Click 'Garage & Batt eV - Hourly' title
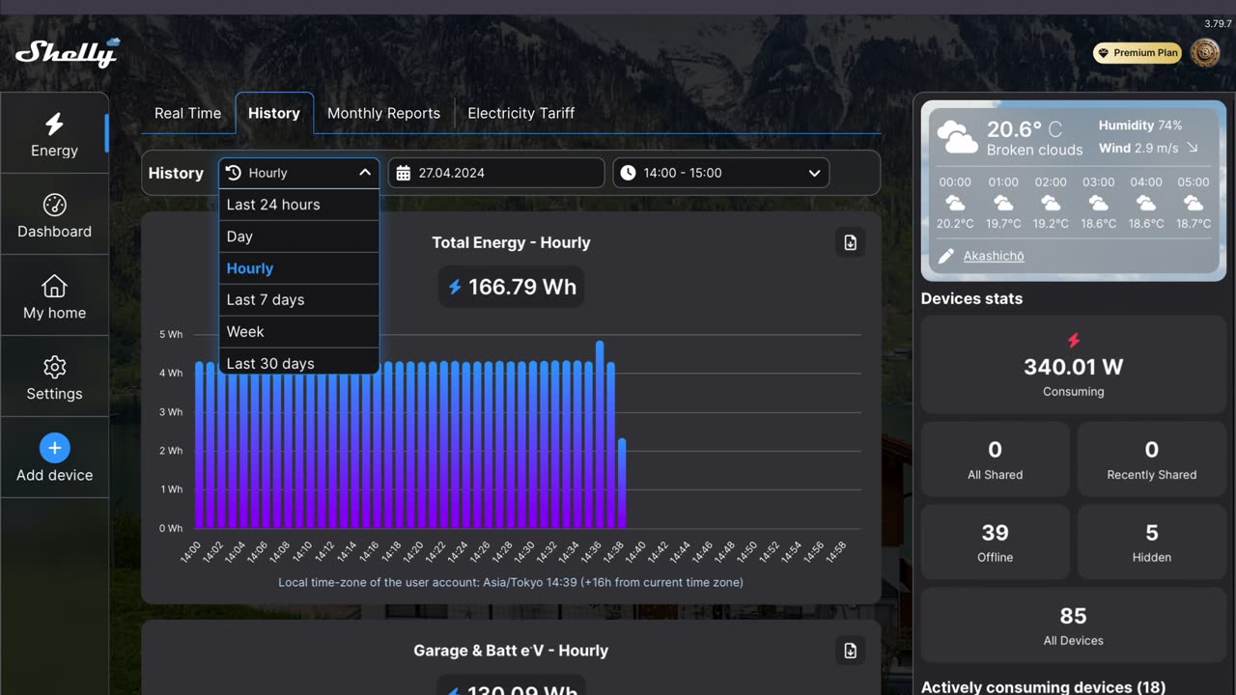 (511, 651)
